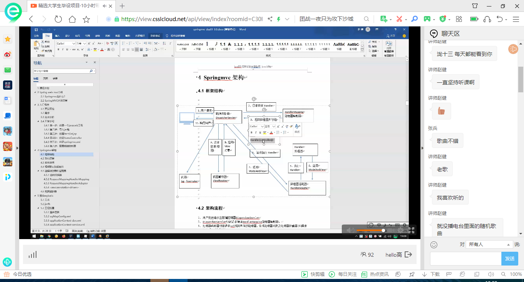Expand the screenshot tool dropdown arrow
The width and height of the screenshot is (524, 282).
406,20
